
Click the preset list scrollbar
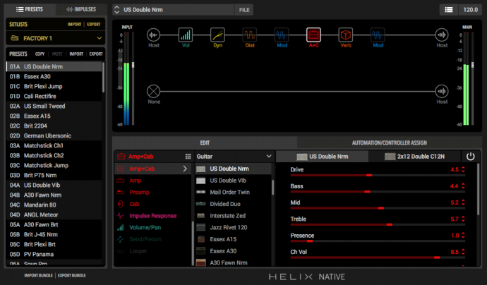[x=103, y=77]
